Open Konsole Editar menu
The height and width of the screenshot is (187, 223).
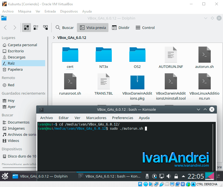64,118
